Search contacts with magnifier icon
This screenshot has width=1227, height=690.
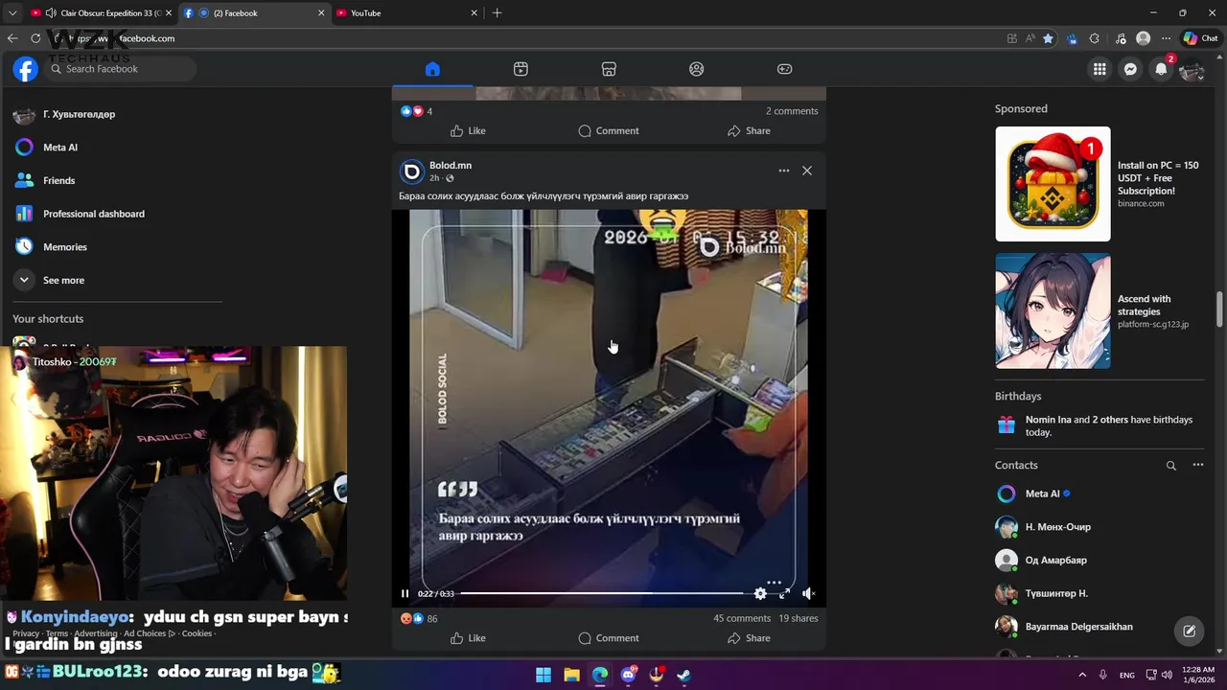point(1171,466)
